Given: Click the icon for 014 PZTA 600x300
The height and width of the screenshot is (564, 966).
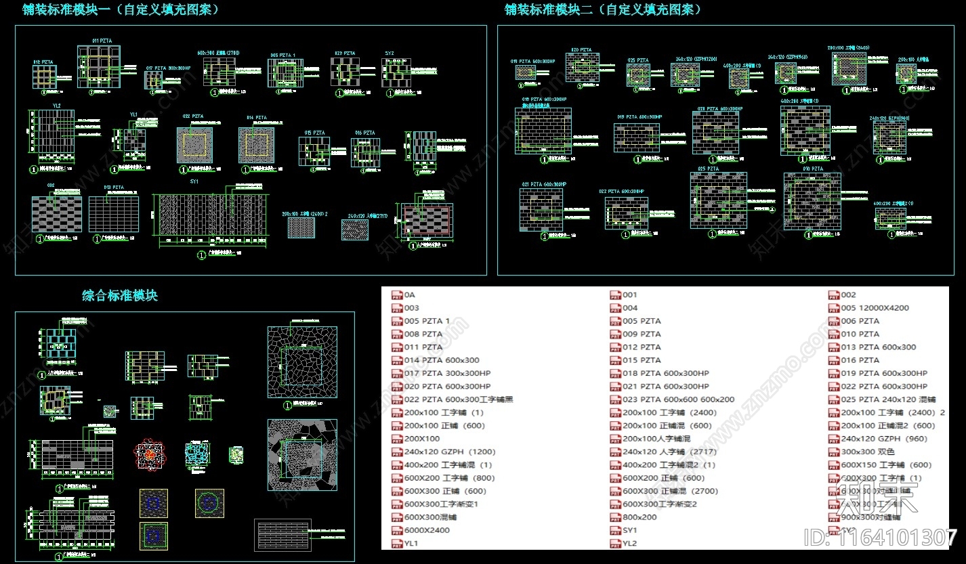Looking at the screenshot, I should click(x=397, y=360).
